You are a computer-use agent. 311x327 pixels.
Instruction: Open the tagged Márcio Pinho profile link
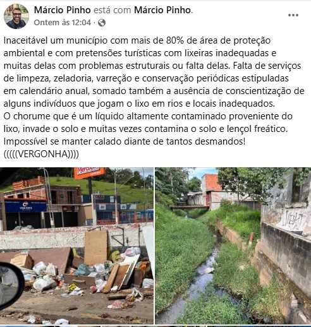tap(162, 10)
